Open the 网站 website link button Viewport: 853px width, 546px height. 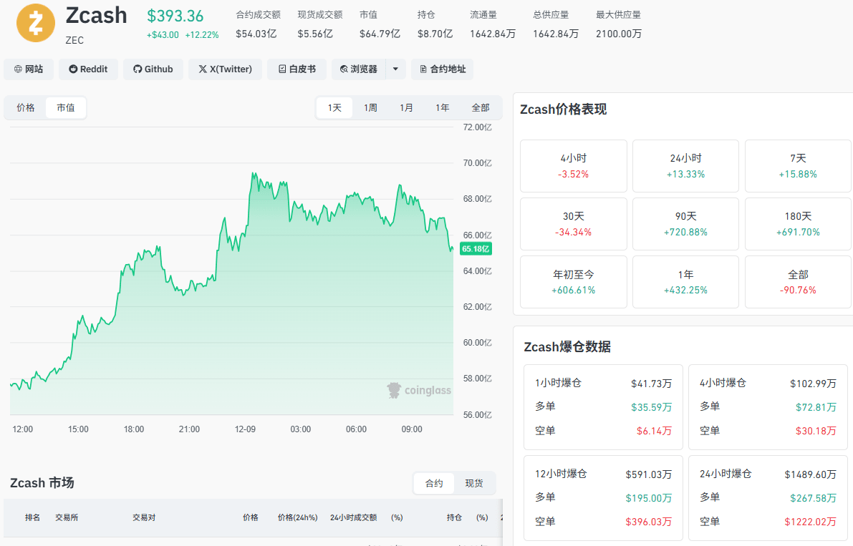[x=29, y=69]
